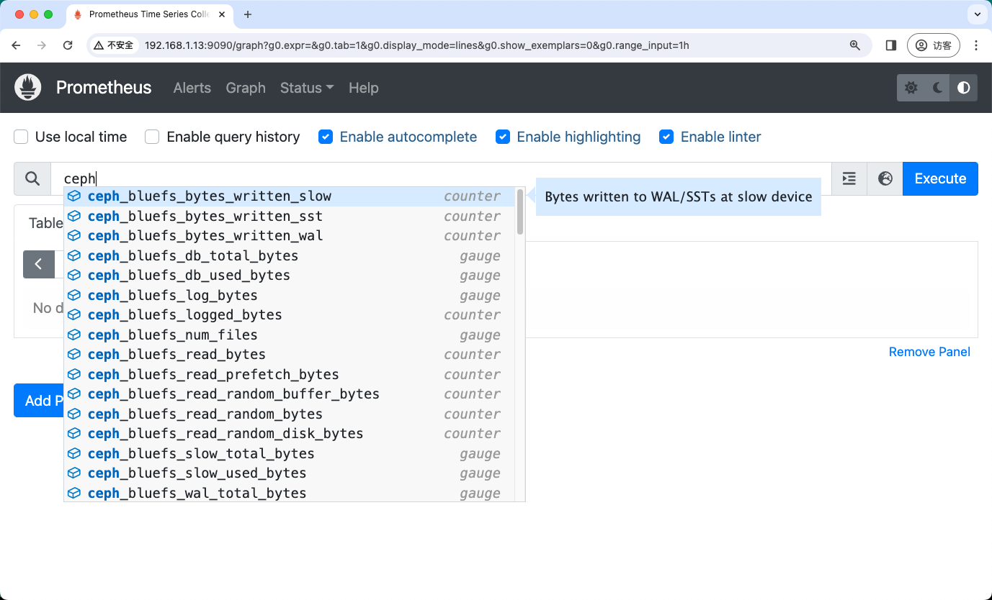Open the metrics explorer globe icon

tap(885, 178)
